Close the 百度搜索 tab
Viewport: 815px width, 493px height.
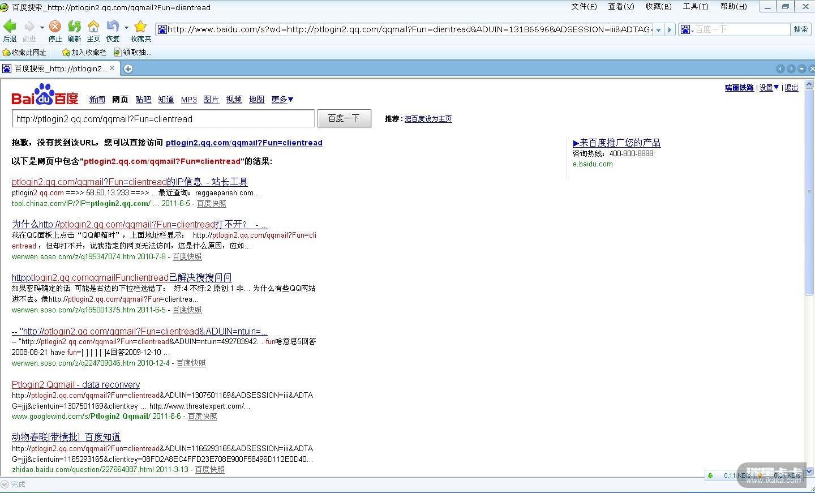click(112, 68)
